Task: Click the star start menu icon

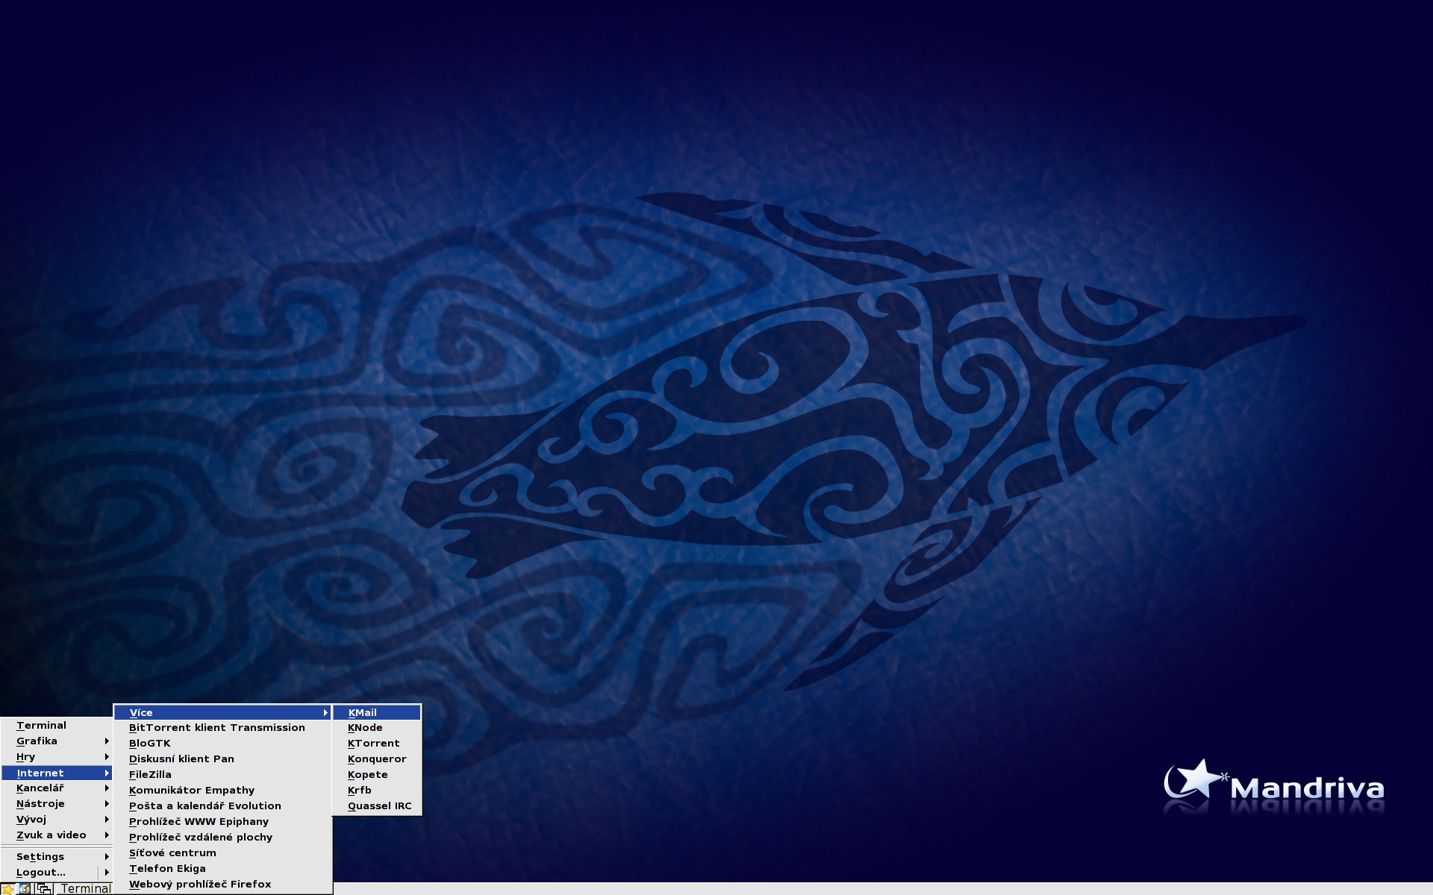Action: (x=8, y=888)
